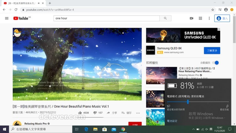This screenshot has width=236, height=133.
Task: Click taskbar search box
Action: (x=41, y=129)
